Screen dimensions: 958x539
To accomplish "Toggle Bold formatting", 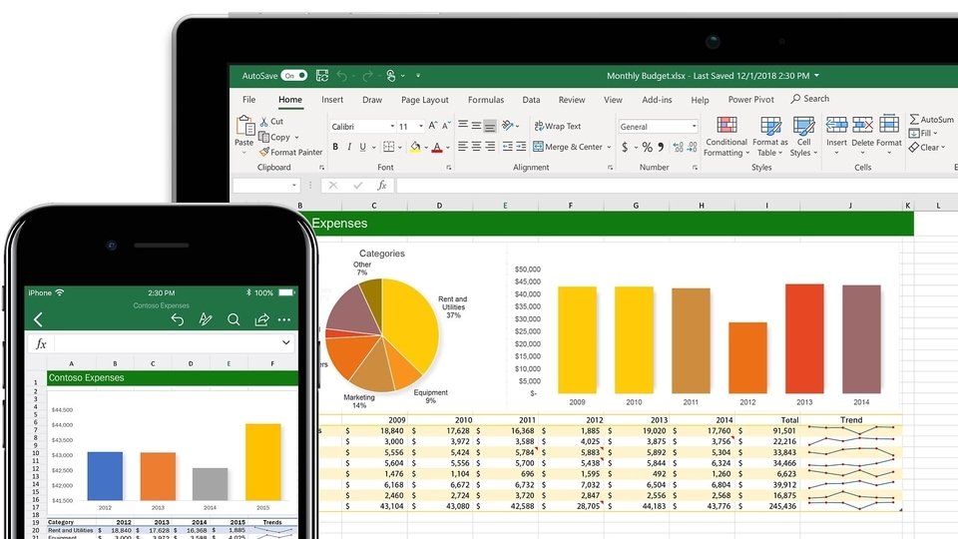I will point(335,147).
